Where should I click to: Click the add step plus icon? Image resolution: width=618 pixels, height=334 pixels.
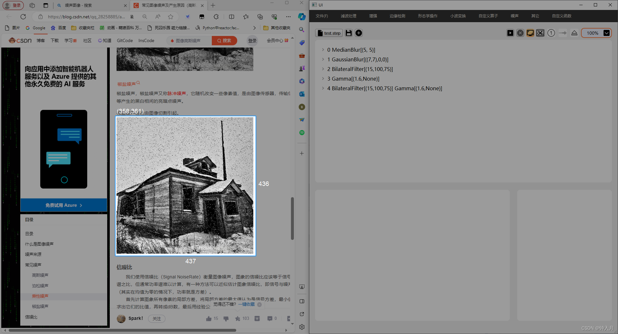359,33
